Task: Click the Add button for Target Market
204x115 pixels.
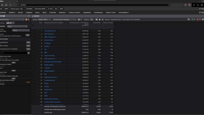Action: (x=28, y=42)
